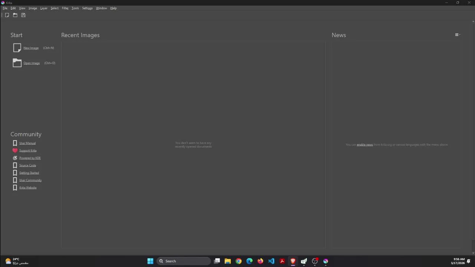Open the View menu
The height and width of the screenshot is (267, 475).
click(x=22, y=8)
